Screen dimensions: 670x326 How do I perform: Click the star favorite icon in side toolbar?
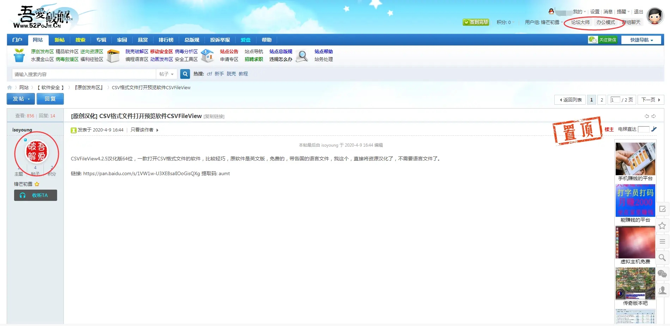(662, 226)
